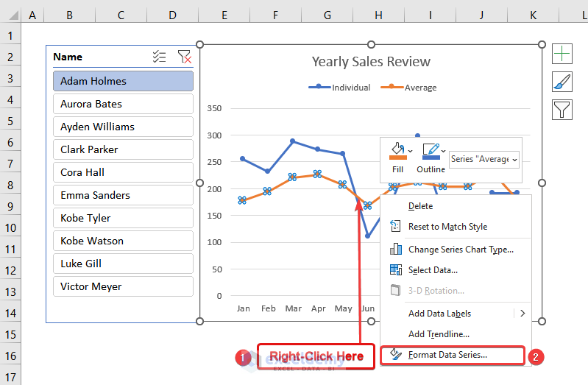Click the Mar axis label
The height and width of the screenshot is (385, 588).
293,308
